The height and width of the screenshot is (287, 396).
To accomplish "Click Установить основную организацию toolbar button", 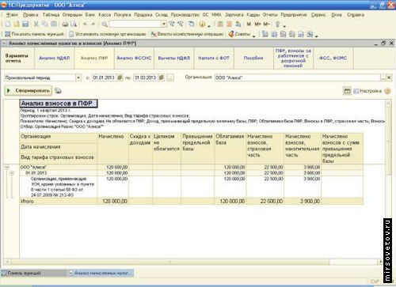I will pos(107,34).
